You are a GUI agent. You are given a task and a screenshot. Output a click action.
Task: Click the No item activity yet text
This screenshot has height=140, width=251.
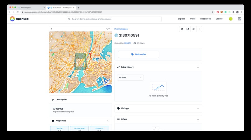158,96
